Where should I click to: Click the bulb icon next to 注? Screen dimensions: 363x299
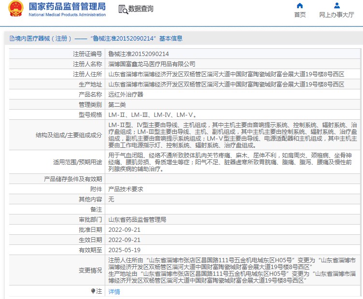pyautogui.click(x=93, y=291)
